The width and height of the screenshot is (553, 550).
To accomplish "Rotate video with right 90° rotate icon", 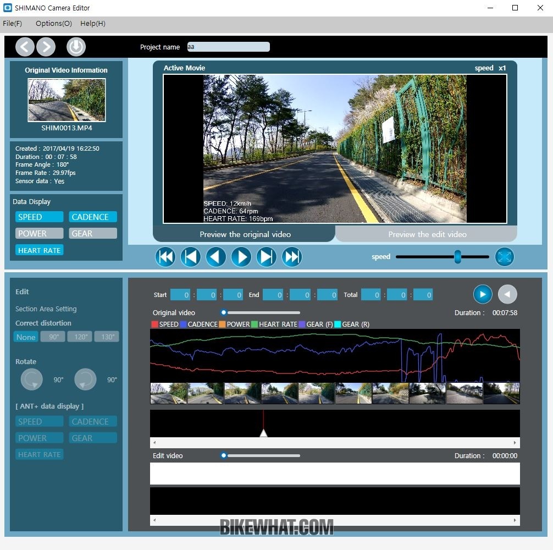I will (85, 380).
